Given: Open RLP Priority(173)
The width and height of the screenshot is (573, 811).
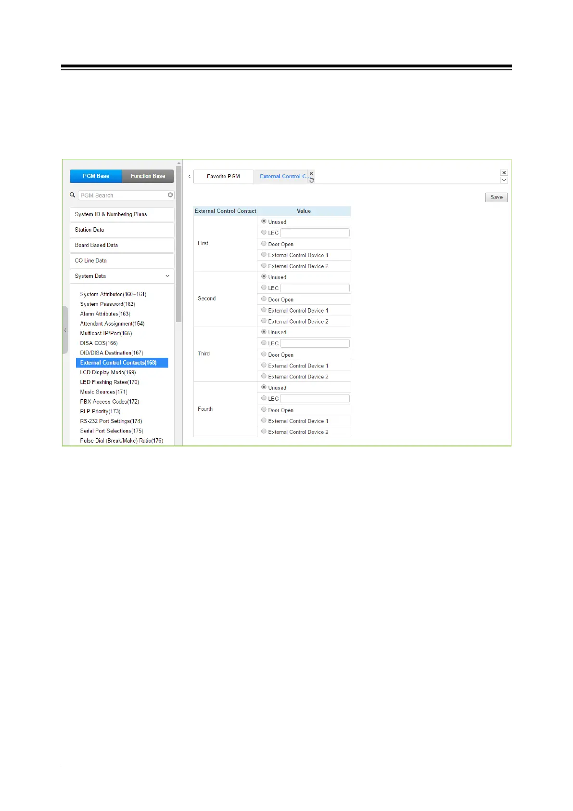Looking at the screenshot, I should 100,411.
